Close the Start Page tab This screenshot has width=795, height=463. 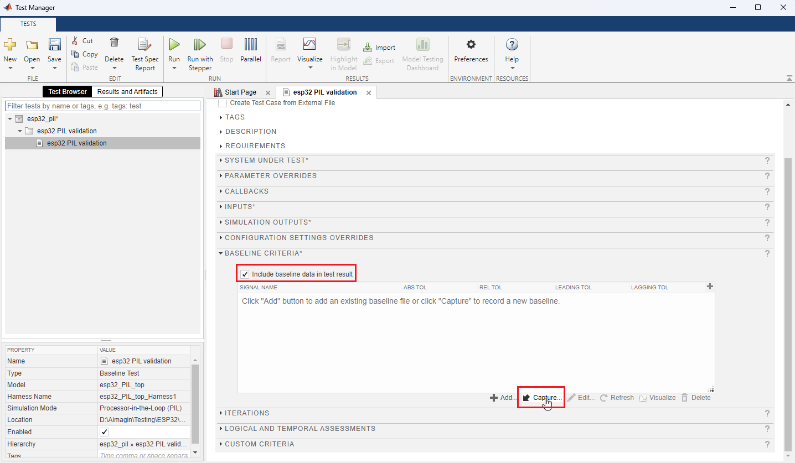(268, 93)
